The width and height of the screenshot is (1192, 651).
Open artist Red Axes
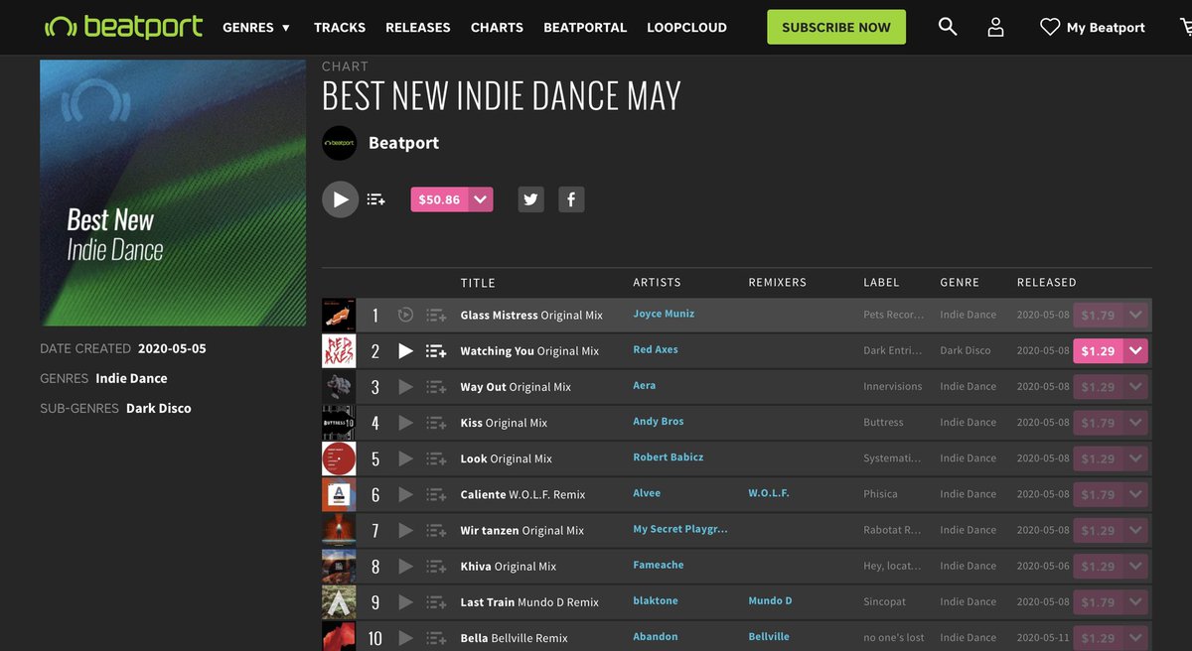coord(656,349)
